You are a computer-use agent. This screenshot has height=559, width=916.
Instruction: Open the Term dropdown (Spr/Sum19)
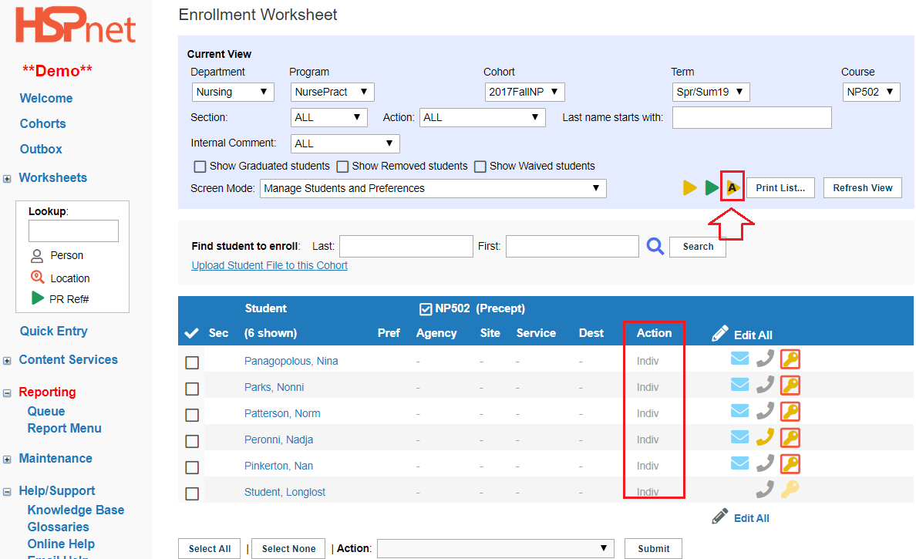tap(710, 92)
